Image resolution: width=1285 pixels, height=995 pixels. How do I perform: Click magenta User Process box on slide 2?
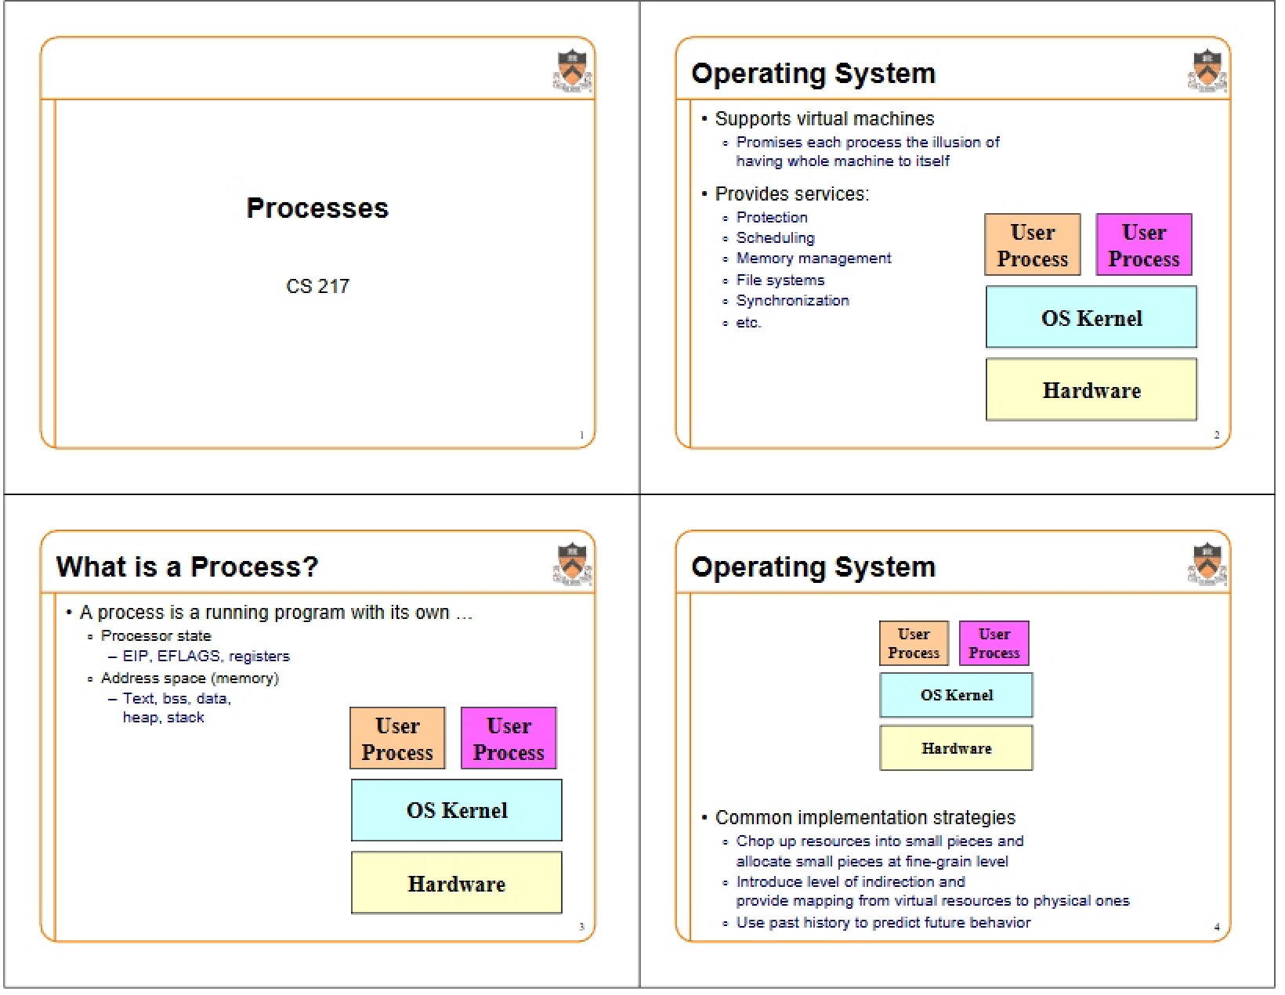(x=1144, y=244)
